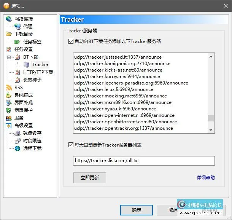The height and width of the screenshot is (220, 232).
Task: Open the BT下载 settings page
Action: (31, 57)
